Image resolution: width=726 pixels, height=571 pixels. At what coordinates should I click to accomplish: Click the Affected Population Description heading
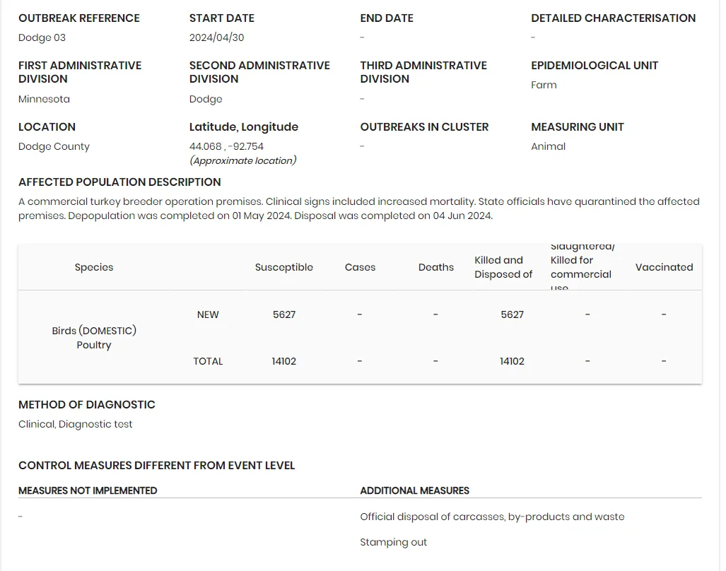point(119,182)
